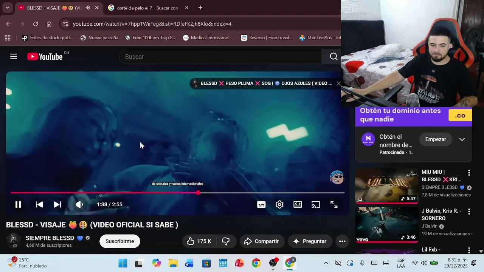Click Empezar on the sponsored ad
Screen dimensions: 484x272
(x=436, y=139)
